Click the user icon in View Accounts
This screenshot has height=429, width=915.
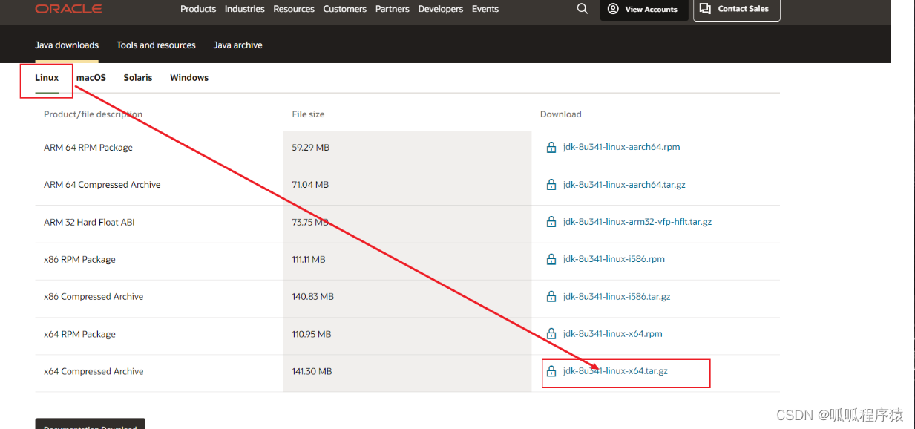point(613,9)
